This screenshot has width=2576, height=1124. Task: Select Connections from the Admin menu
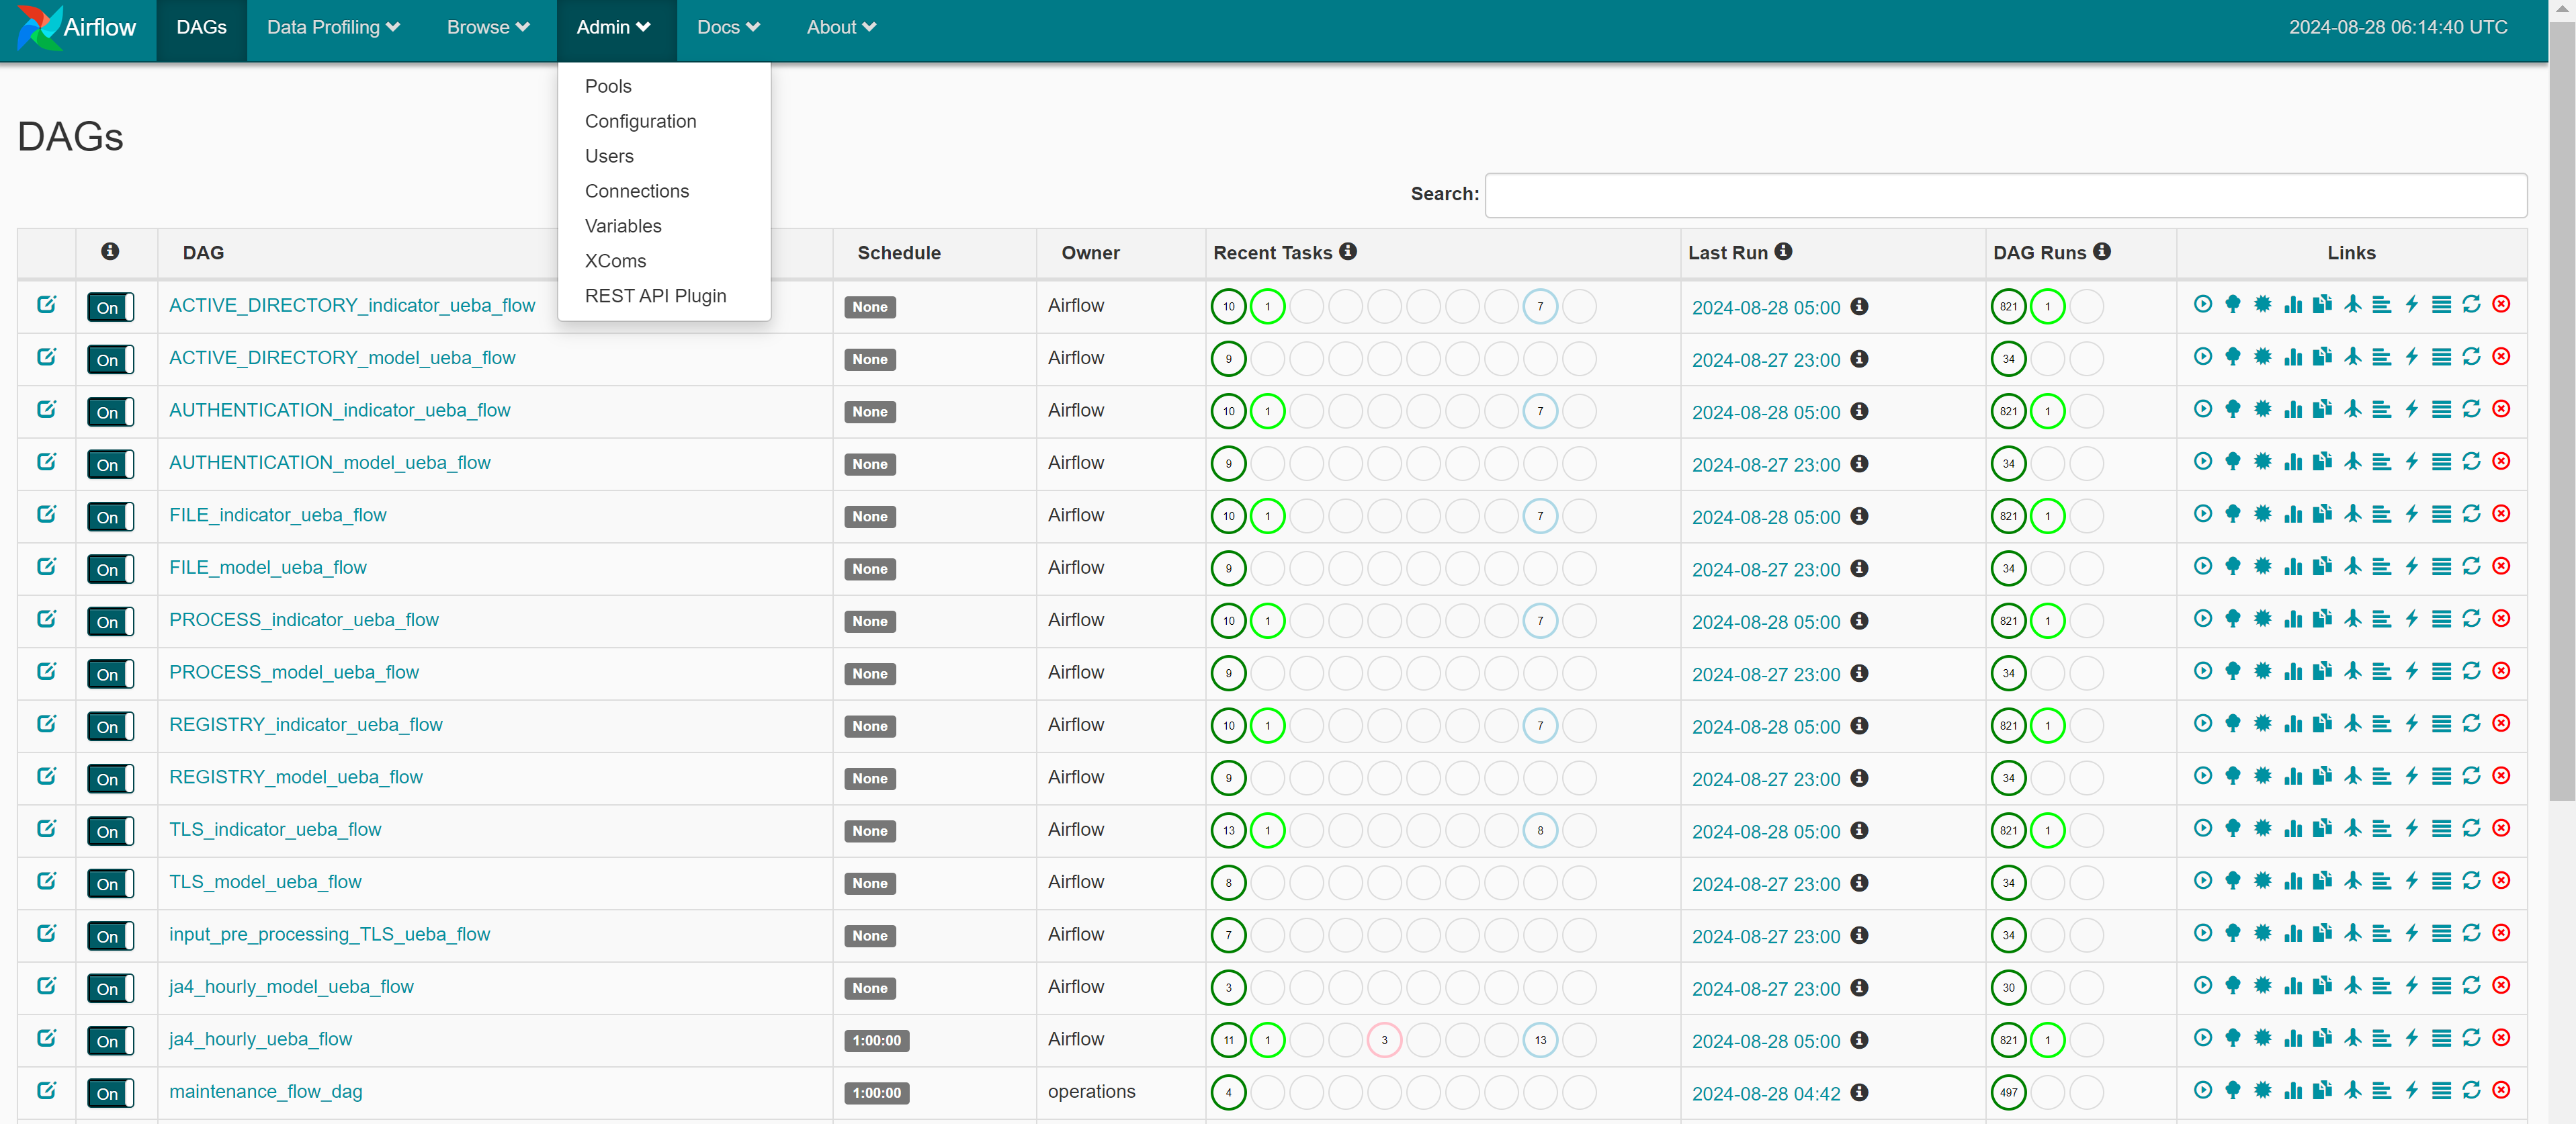[x=636, y=191]
